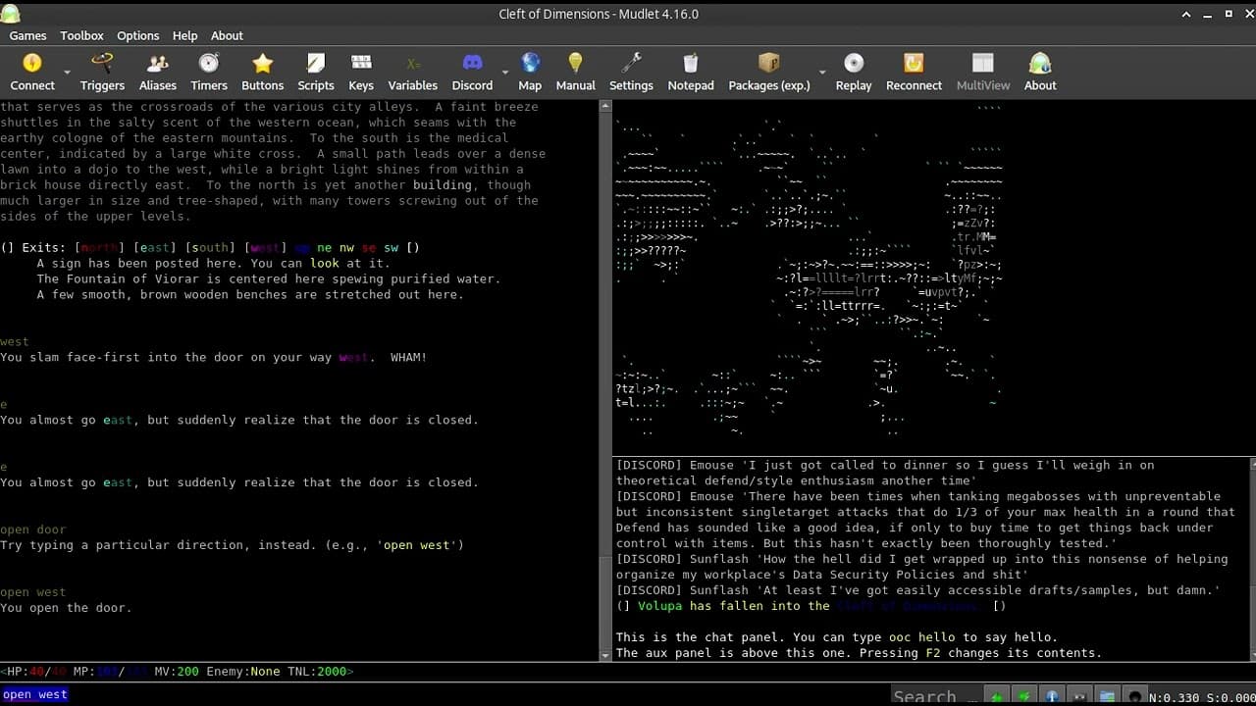This screenshot has width=1256, height=706.
Task: Expand the Discord button dropdown arrow
Action: 505,74
